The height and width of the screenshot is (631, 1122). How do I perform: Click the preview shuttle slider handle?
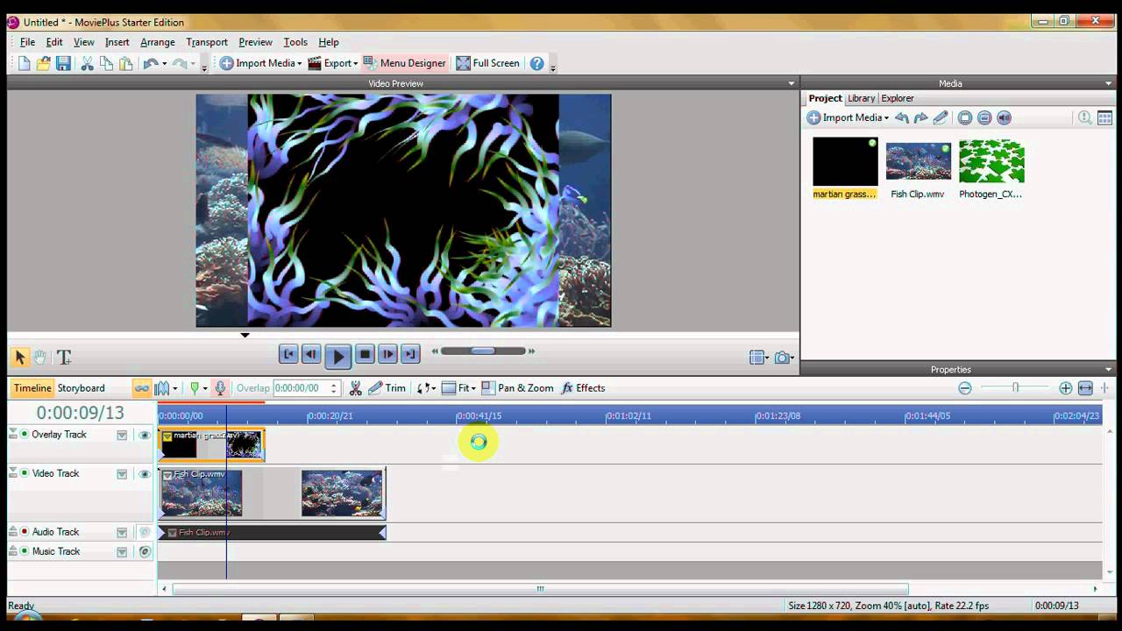(483, 351)
